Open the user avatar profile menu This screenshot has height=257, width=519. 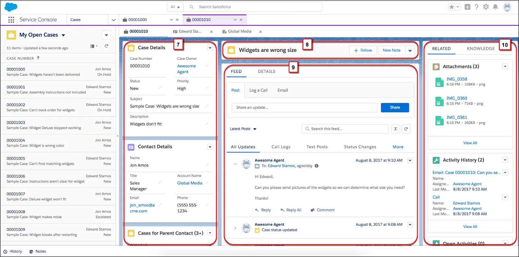point(507,7)
